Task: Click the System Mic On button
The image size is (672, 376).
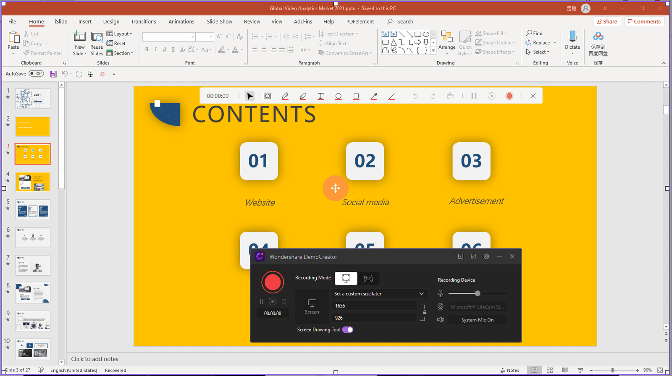Action: [x=478, y=320]
